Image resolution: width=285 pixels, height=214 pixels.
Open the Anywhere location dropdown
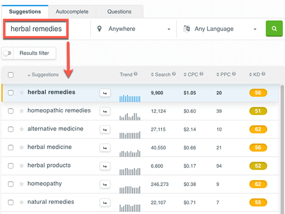pyautogui.click(x=134, y=29)
